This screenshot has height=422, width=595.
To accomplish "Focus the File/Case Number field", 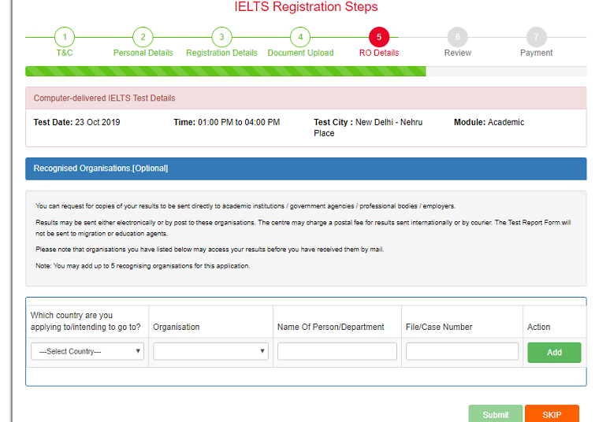I will [x=462, y=351].
